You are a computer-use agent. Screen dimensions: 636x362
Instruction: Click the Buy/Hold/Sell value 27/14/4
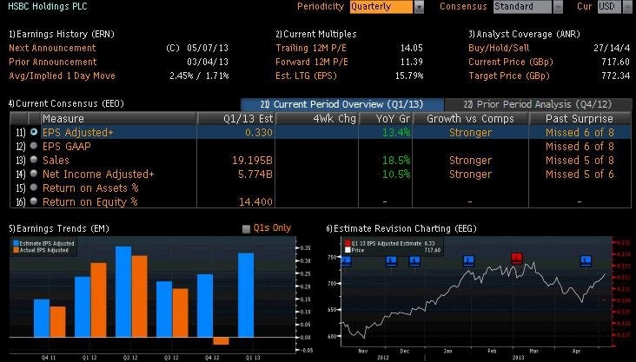(x=612, y=48)
